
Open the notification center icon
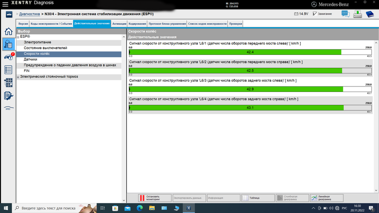click(371, 208)
